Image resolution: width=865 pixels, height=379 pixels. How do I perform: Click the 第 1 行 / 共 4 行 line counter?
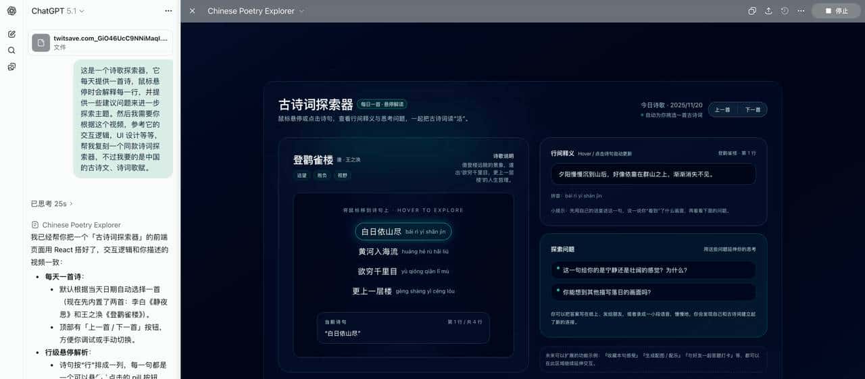[465, 322]
